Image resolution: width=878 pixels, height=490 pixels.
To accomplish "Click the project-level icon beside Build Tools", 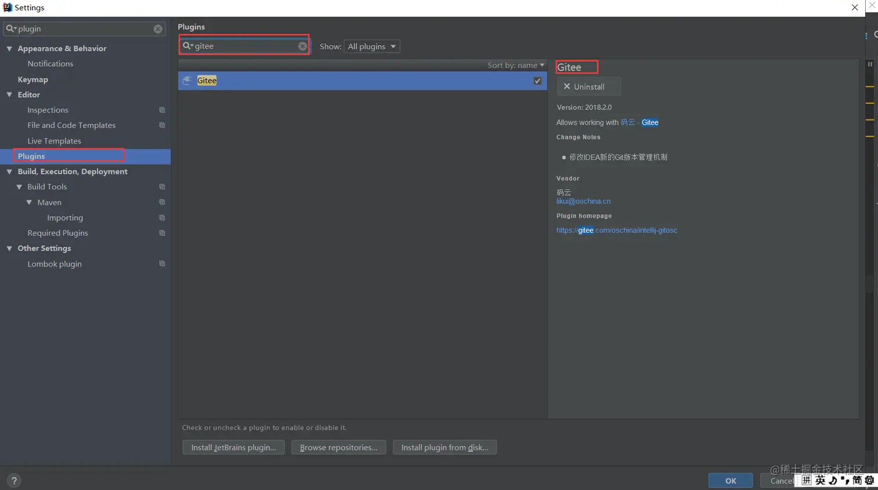I will point(162,187).
